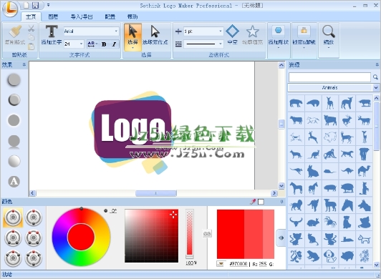Screen dimensions: 381x279
Task: Pick the eyedropper color picker tool
Action: click(x=253, y=202)
